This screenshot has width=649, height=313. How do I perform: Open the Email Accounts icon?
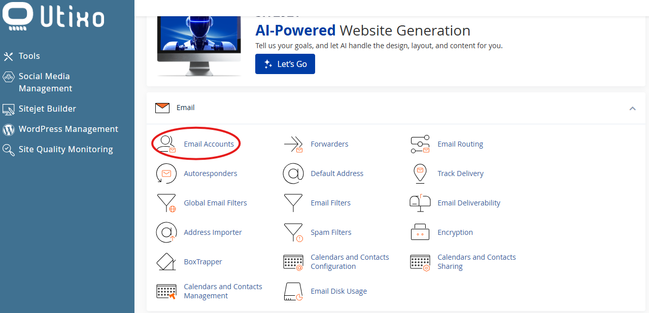[166, 144]
